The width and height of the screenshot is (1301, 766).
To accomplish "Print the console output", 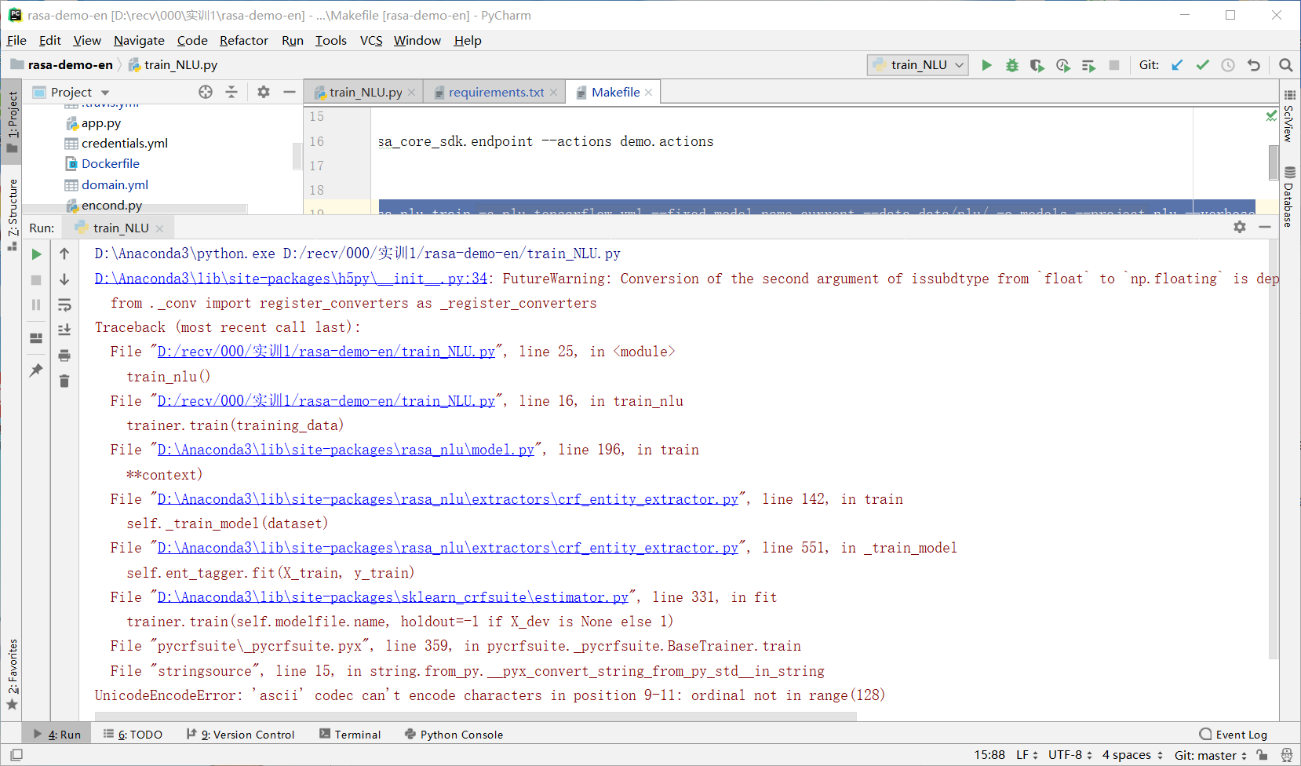I will [64, 356].
